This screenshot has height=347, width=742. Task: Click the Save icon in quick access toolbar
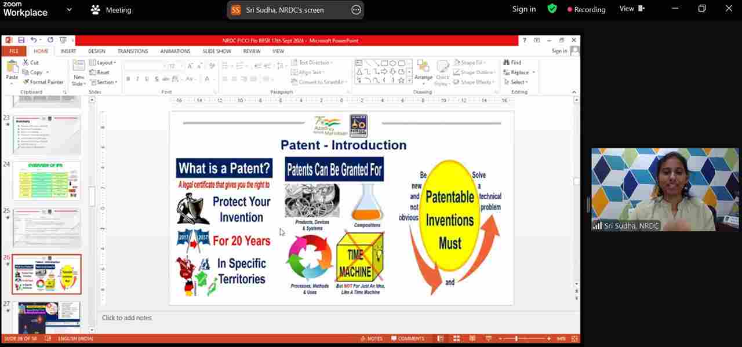(21, 40)
